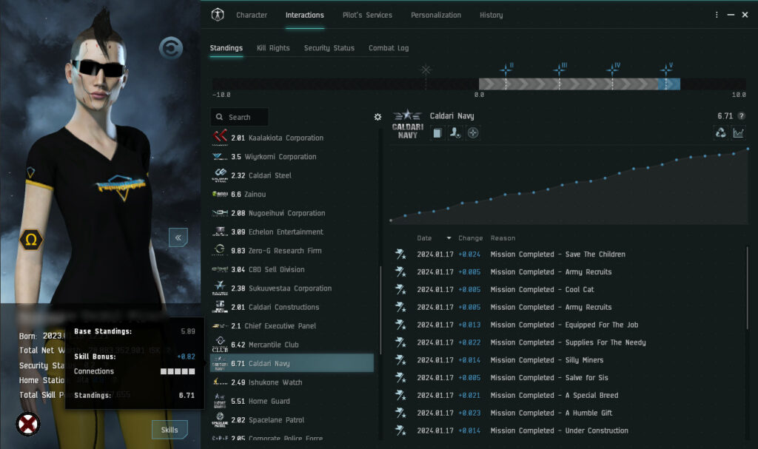Image resolution: width=758 pixels, height=449 pixels.
Task: Click the Home Guard logo icon
Action: [220, 401]
